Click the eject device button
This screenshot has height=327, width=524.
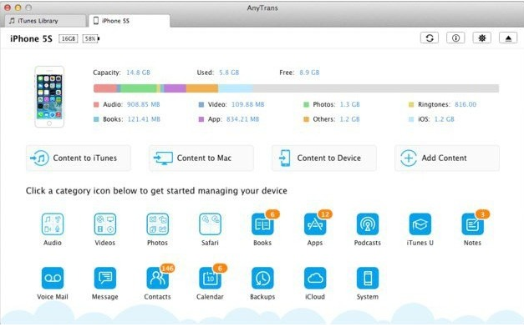[508, 38]
